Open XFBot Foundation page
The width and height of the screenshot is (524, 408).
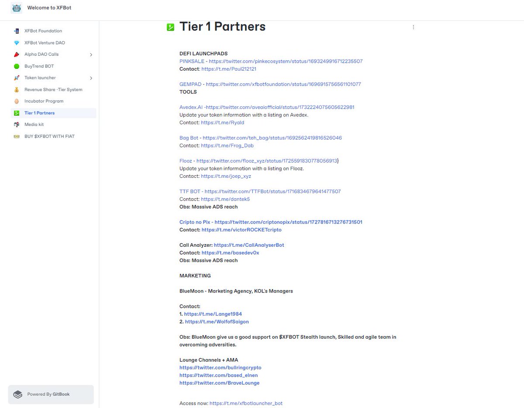click(43, 31)
